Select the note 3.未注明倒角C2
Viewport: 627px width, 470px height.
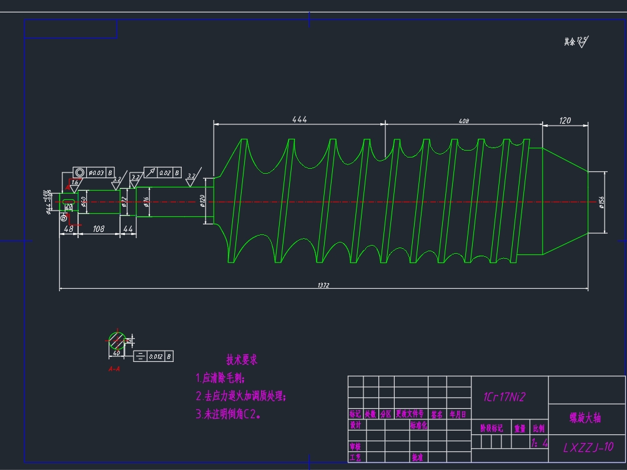[x=229, y=414]
